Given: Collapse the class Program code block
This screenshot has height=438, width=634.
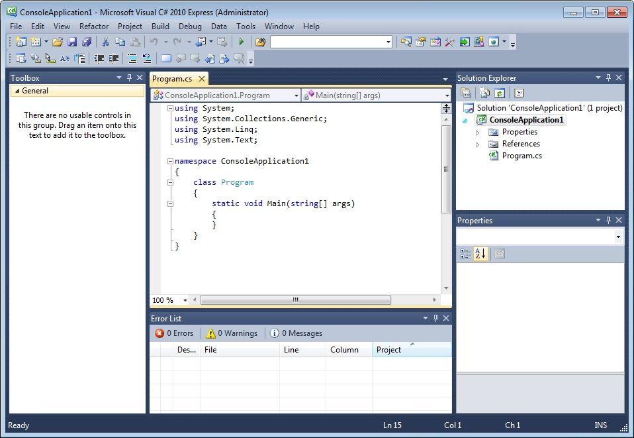Looking at the screenshot, I should click(x=170, y=183).
